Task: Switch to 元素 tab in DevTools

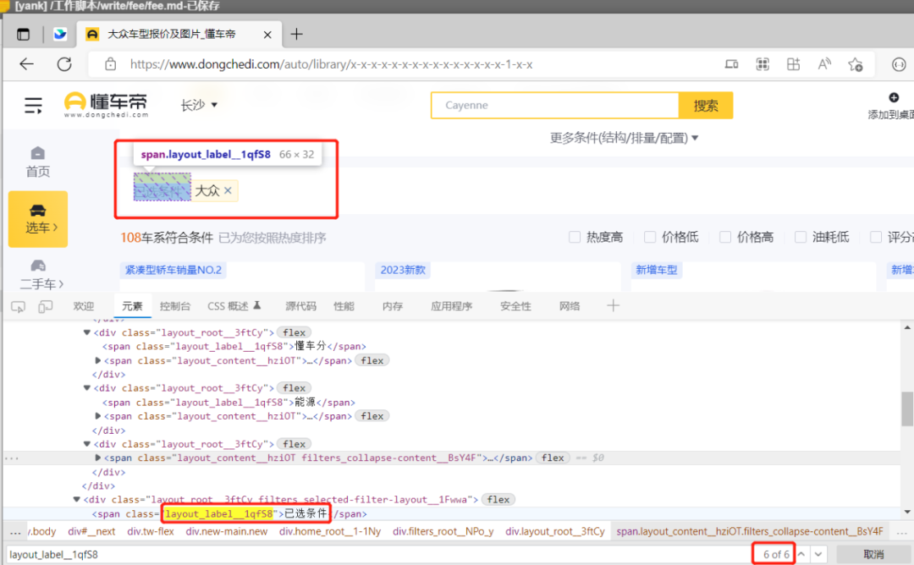Action: coord(132,306)
